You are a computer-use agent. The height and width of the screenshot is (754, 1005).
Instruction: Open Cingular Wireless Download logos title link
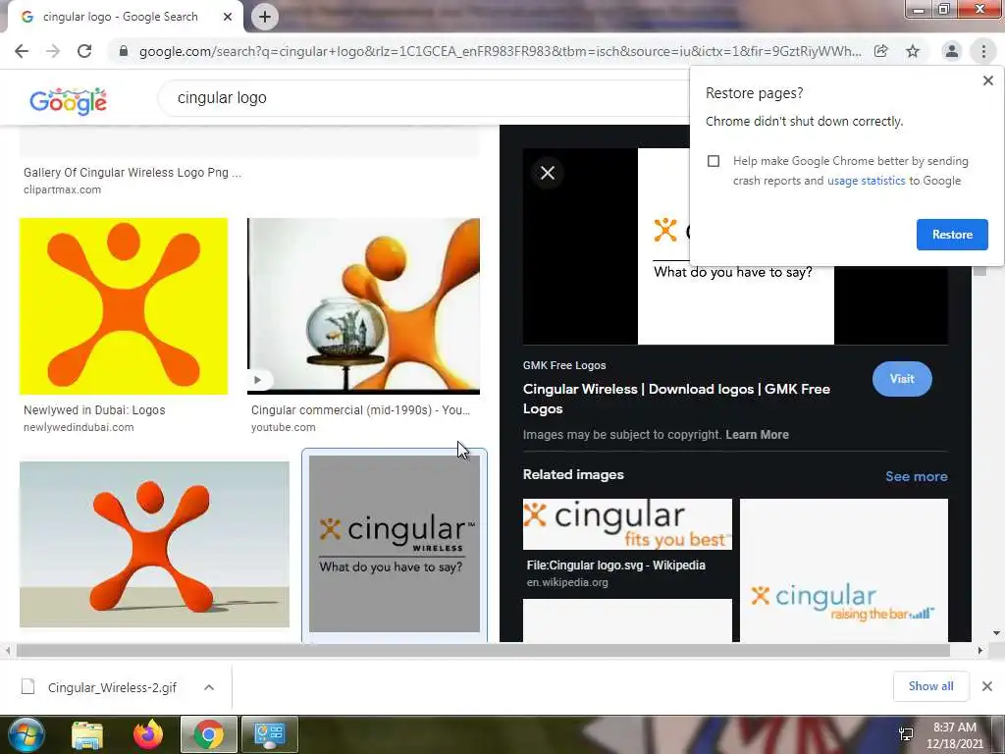tap(676, 399)
